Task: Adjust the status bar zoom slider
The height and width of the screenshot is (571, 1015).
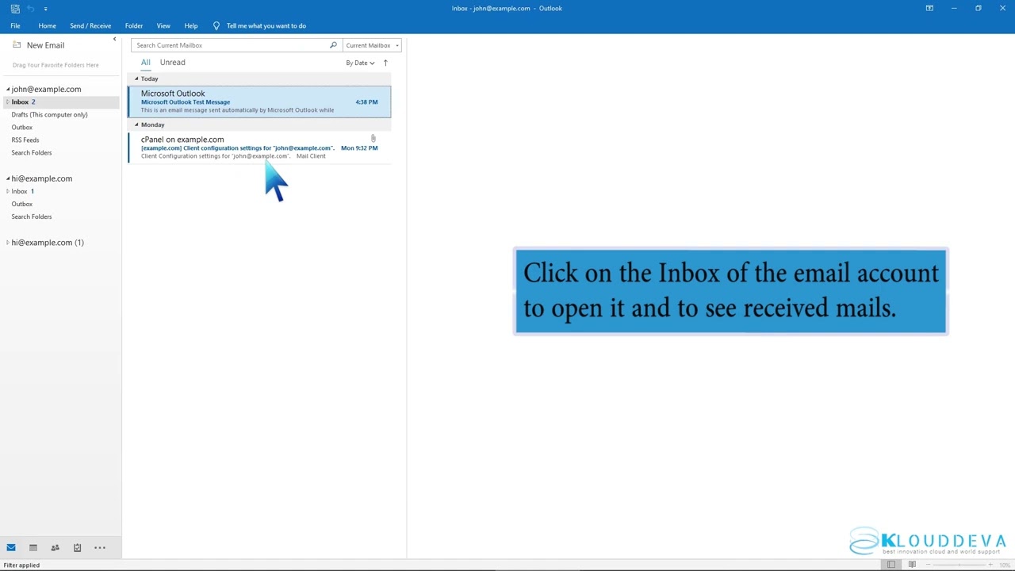Action: click(x=961, y=565)
